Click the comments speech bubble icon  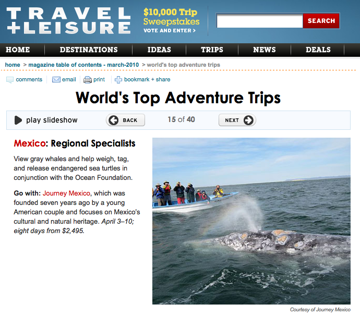tap(9, 80)
